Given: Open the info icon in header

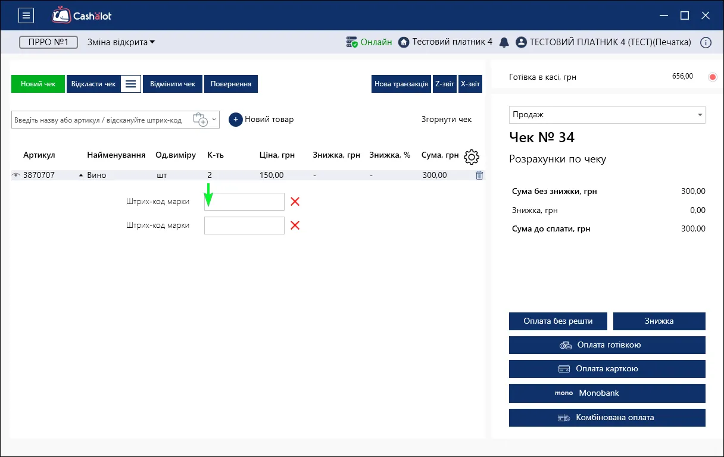Looking at the screenshot, I should [706, 42].
